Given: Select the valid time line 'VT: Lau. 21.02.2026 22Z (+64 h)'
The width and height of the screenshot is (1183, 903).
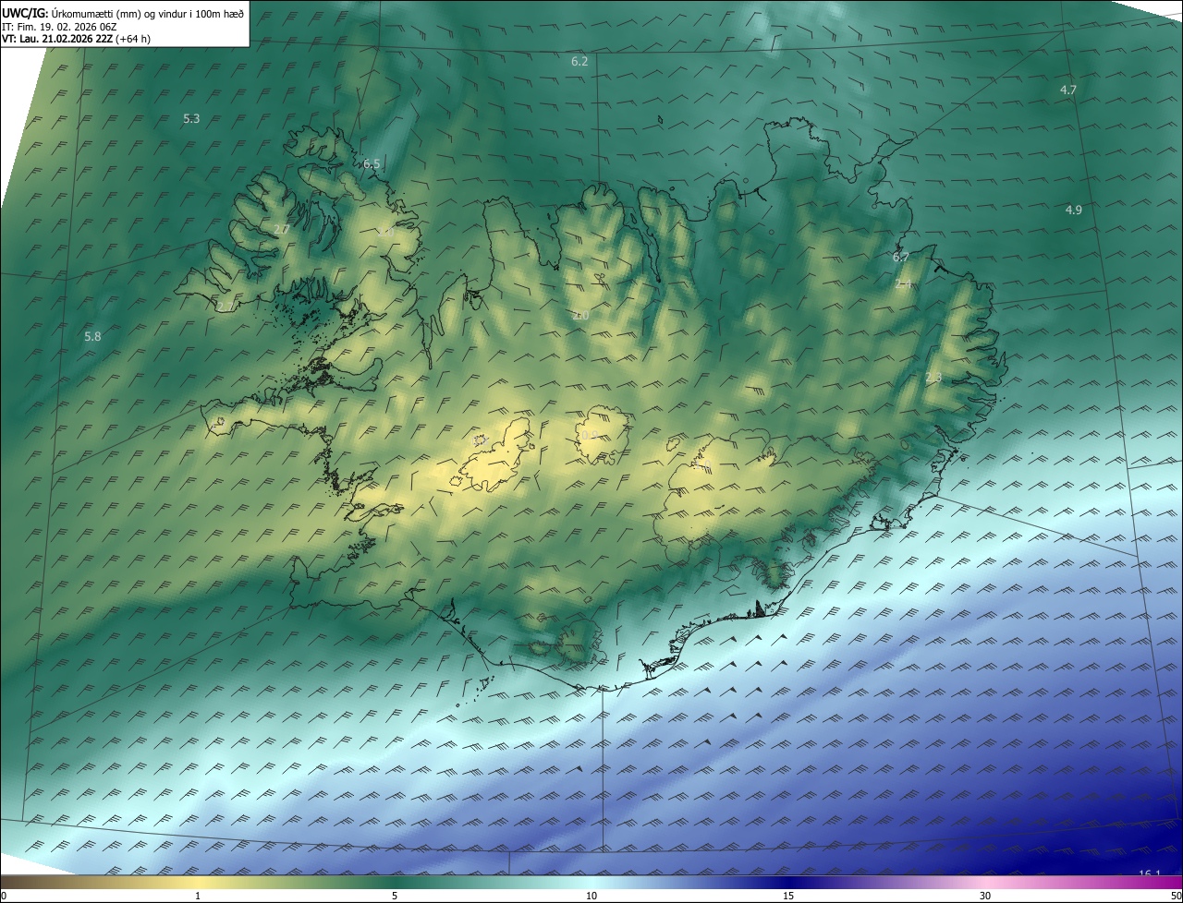Looking at the screenshot, I should tap(76, 39).
